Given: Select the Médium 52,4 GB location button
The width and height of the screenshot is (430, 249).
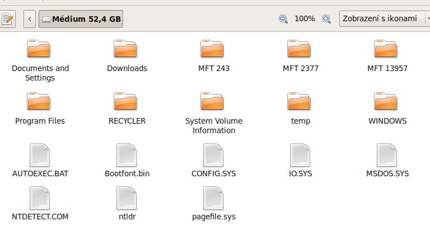Looking at the screenshot, I should [81, 19].
